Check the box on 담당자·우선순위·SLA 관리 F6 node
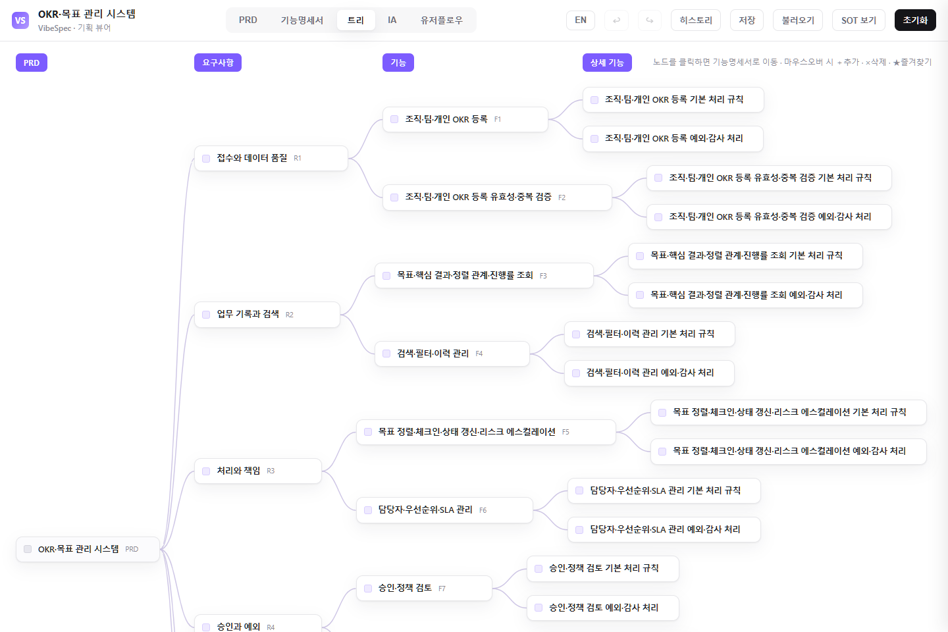Screen dimensions: 948x632 [368, 510]
